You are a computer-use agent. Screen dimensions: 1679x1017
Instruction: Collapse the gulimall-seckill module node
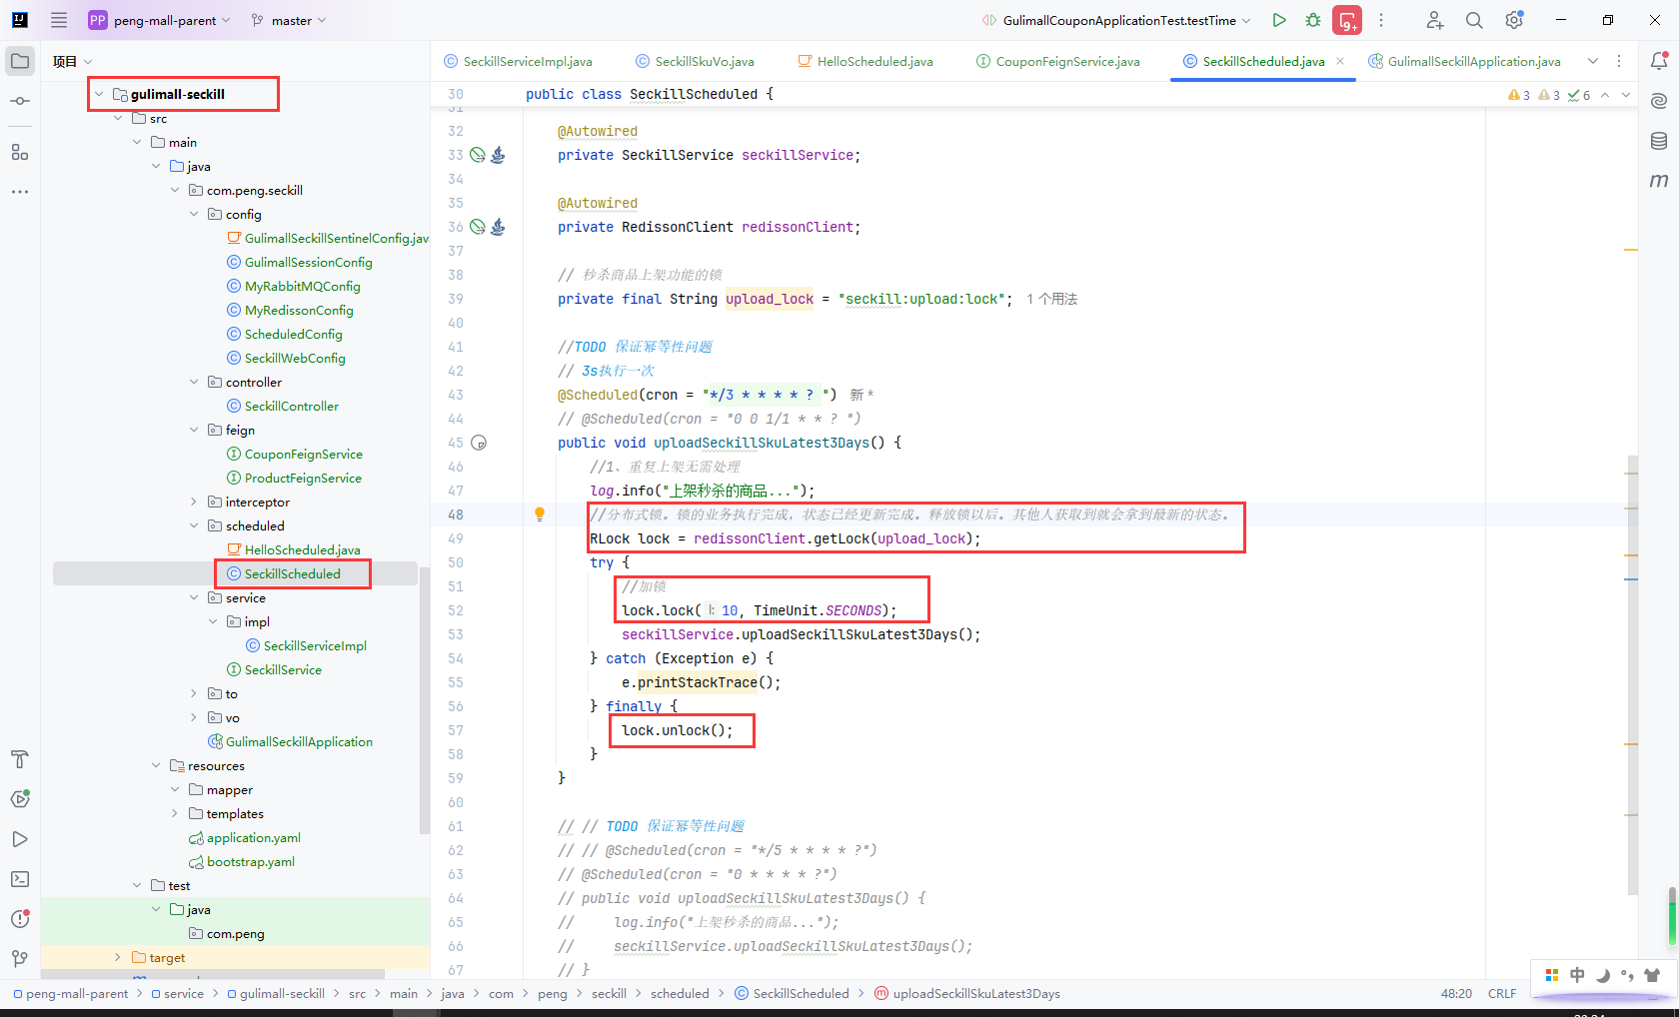(99, 94)
